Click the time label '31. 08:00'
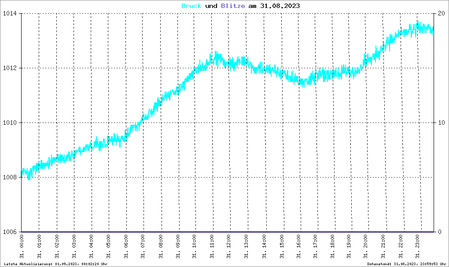Screen dimensions: 449x267 pyautogui.click(x=161, y=247)
